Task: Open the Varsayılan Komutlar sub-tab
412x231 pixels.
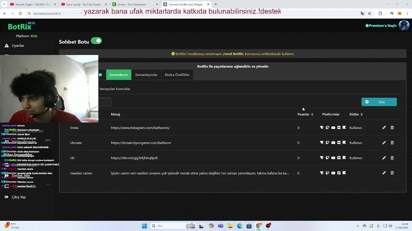Action: point(115,89)
